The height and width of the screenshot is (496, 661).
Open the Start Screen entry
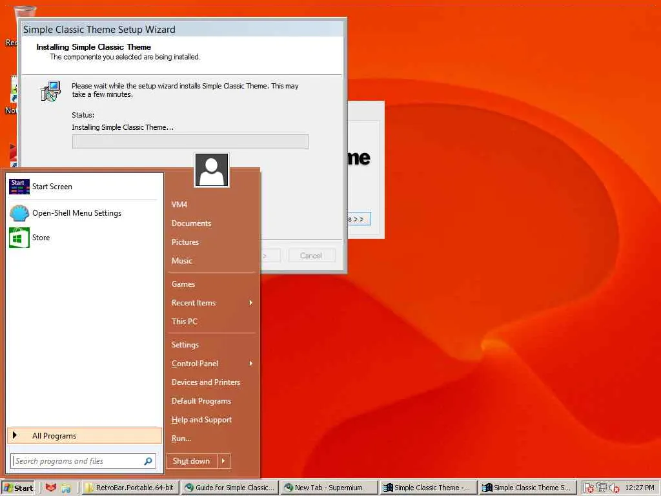click(85, 187)
